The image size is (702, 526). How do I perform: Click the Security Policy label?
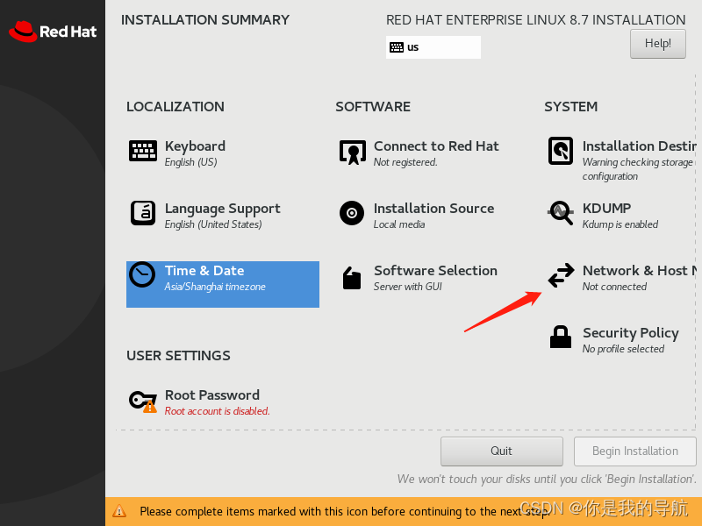pos(630,333)
